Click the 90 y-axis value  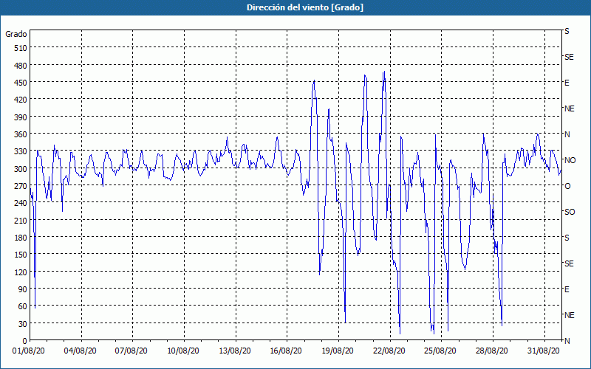click(23, 289)
